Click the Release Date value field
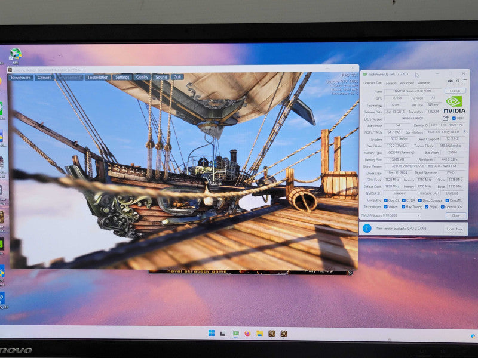The image size is (478, 358). point(395,112)
